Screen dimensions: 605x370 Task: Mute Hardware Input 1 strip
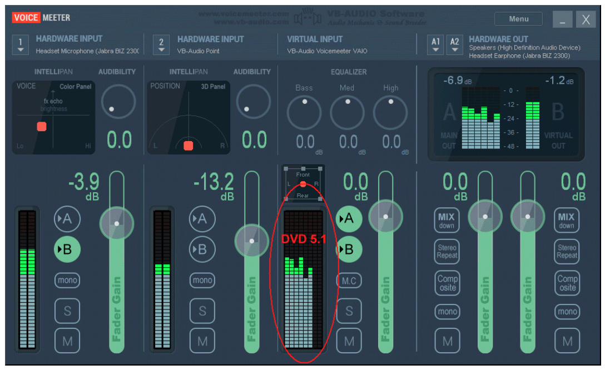67,341
